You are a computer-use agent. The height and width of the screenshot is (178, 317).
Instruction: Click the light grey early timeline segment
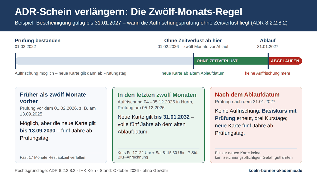tap(104, 61)
